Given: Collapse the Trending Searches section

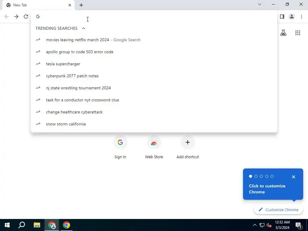Looking at the screenshot, I should [84, 28].
